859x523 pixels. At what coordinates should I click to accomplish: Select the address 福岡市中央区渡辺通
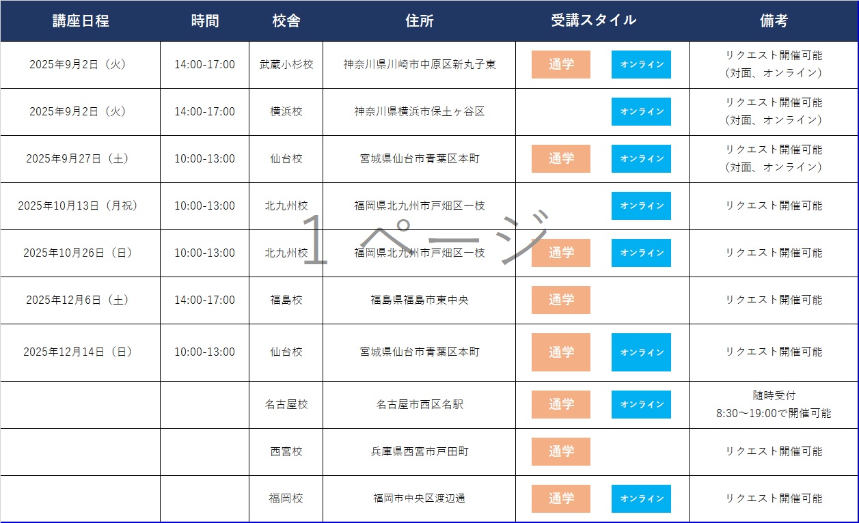coord(420,499)
